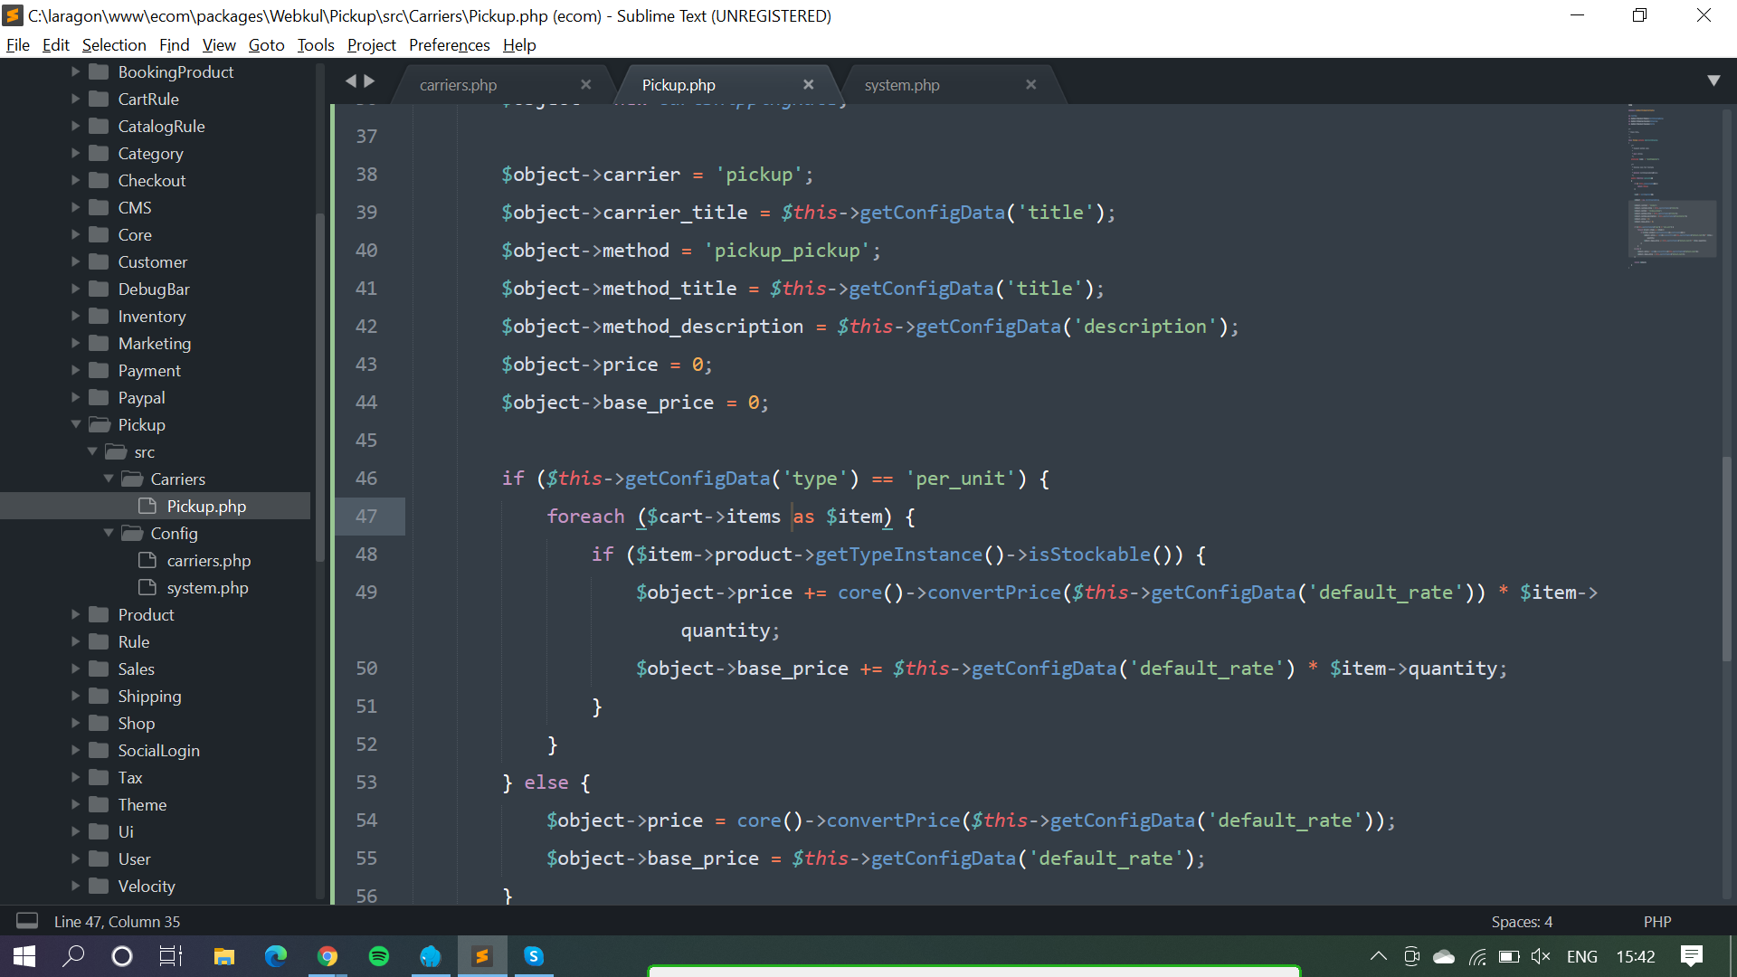This screenshot has width=1737, height=977.
Task: Toggle the sidebar panel switcher icon
Action: coord(27,921)
